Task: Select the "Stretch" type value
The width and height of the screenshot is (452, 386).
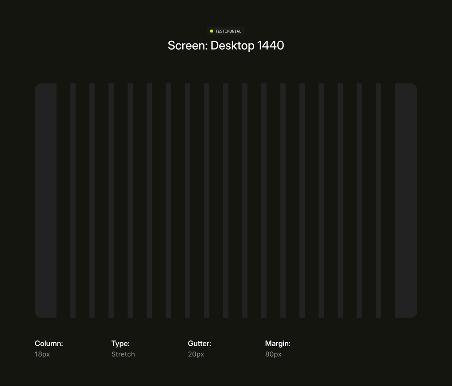Action: (x=123, y=354)
